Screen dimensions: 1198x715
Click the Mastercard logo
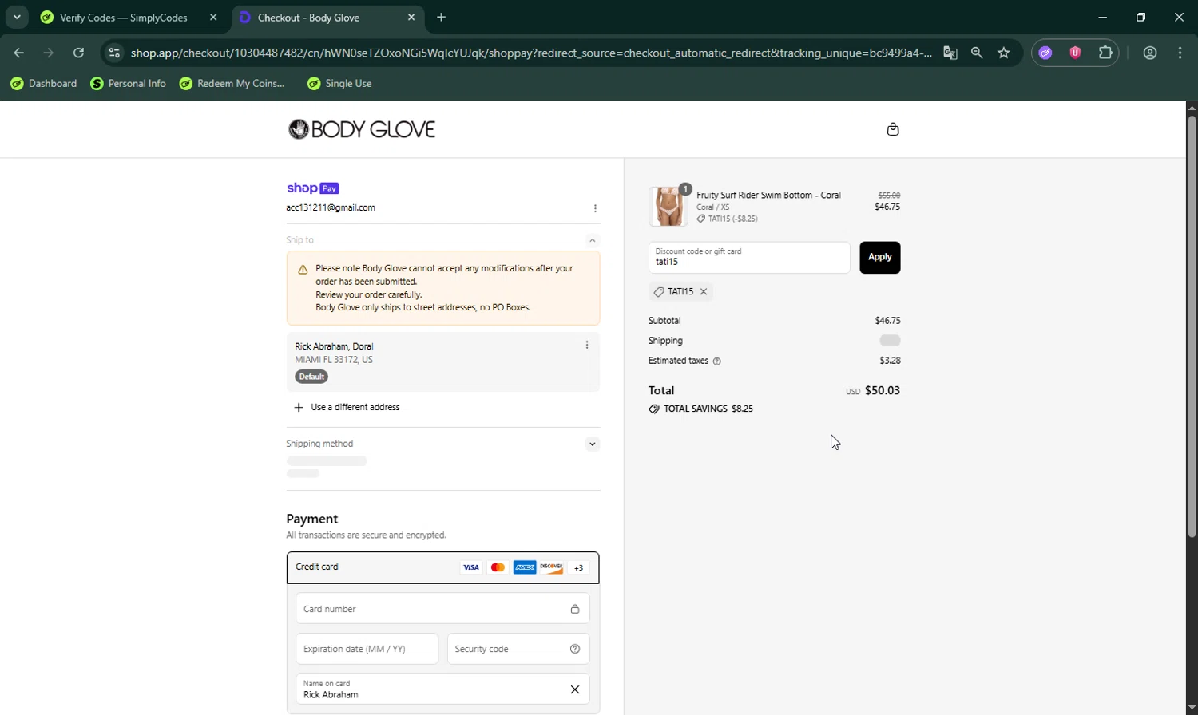(498, 567)
